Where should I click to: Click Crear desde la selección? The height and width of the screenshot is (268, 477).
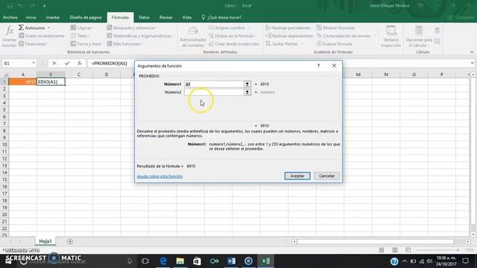[234, 44]
